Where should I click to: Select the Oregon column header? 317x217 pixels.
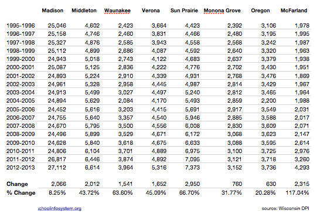pos(260,11)
